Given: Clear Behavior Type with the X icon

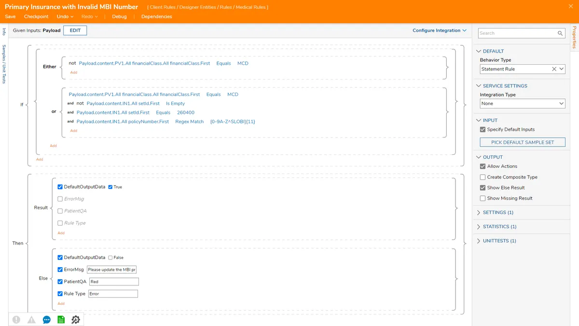Looking at the screenshot, I should pos(554,69).
